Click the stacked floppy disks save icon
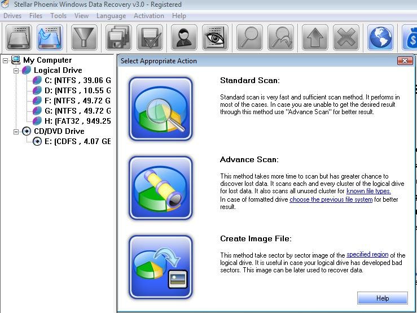 [118, 37]
